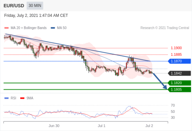Click the MA 20 + Bollinger Bands legend swatch
The height and width of the screenshot is (131, 192).
[6, 28]
